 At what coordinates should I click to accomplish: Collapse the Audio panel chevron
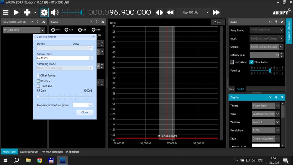[270, 22]
